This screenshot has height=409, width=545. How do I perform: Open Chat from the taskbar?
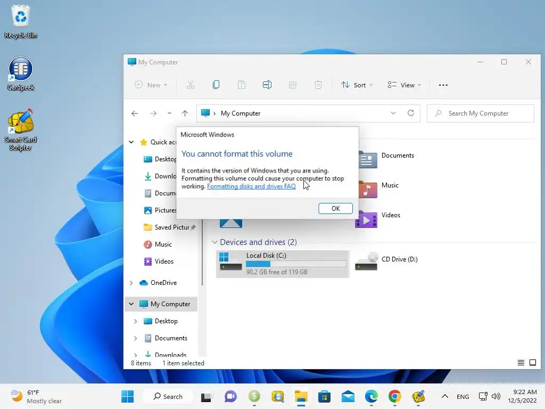(230, 396)
